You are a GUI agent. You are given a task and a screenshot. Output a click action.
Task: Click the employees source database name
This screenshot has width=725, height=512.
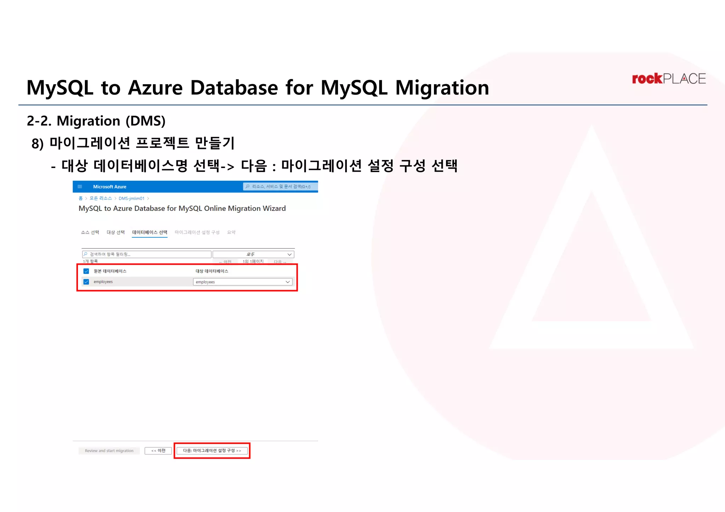point(103,282)
